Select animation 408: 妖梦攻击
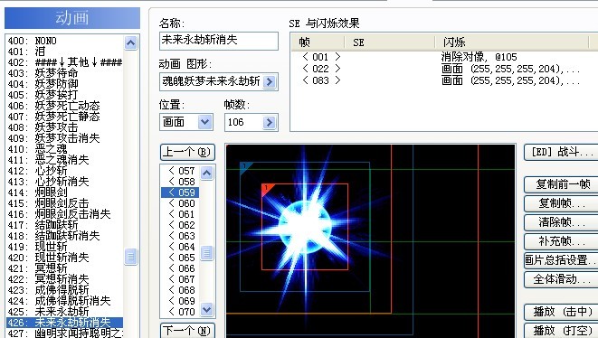Image resolution: width=598 pixels, height=338 pixels. pyautogui.click(x=65, y=127)
